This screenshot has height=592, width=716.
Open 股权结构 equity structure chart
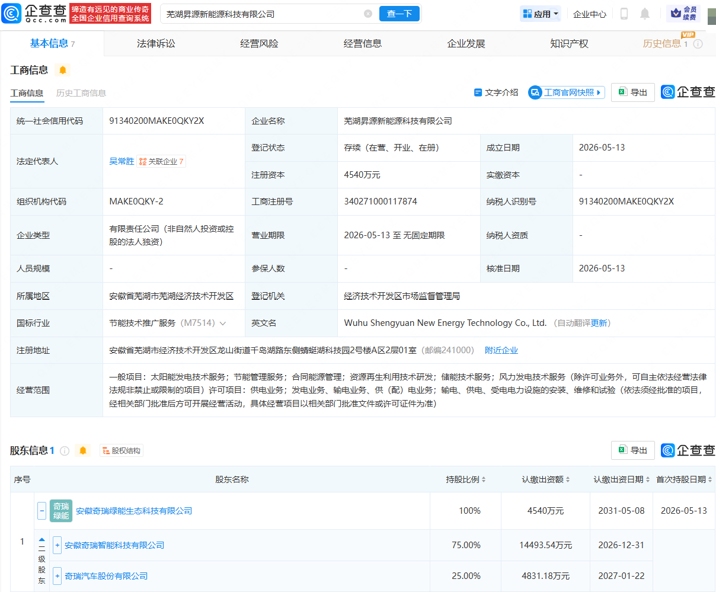(x=122, y=451)
